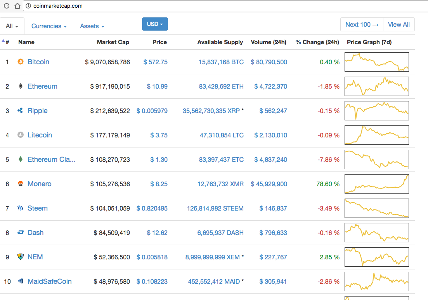The height and width of the screenshot is (300, 428).
Task: Open the Dash currency link
Action: 35,233
